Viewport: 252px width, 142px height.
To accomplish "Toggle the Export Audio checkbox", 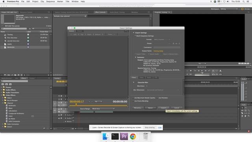I will [148, 54].
